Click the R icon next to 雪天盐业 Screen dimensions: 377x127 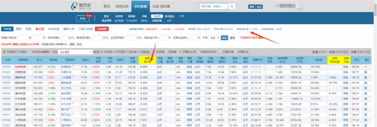pos(73,114)
